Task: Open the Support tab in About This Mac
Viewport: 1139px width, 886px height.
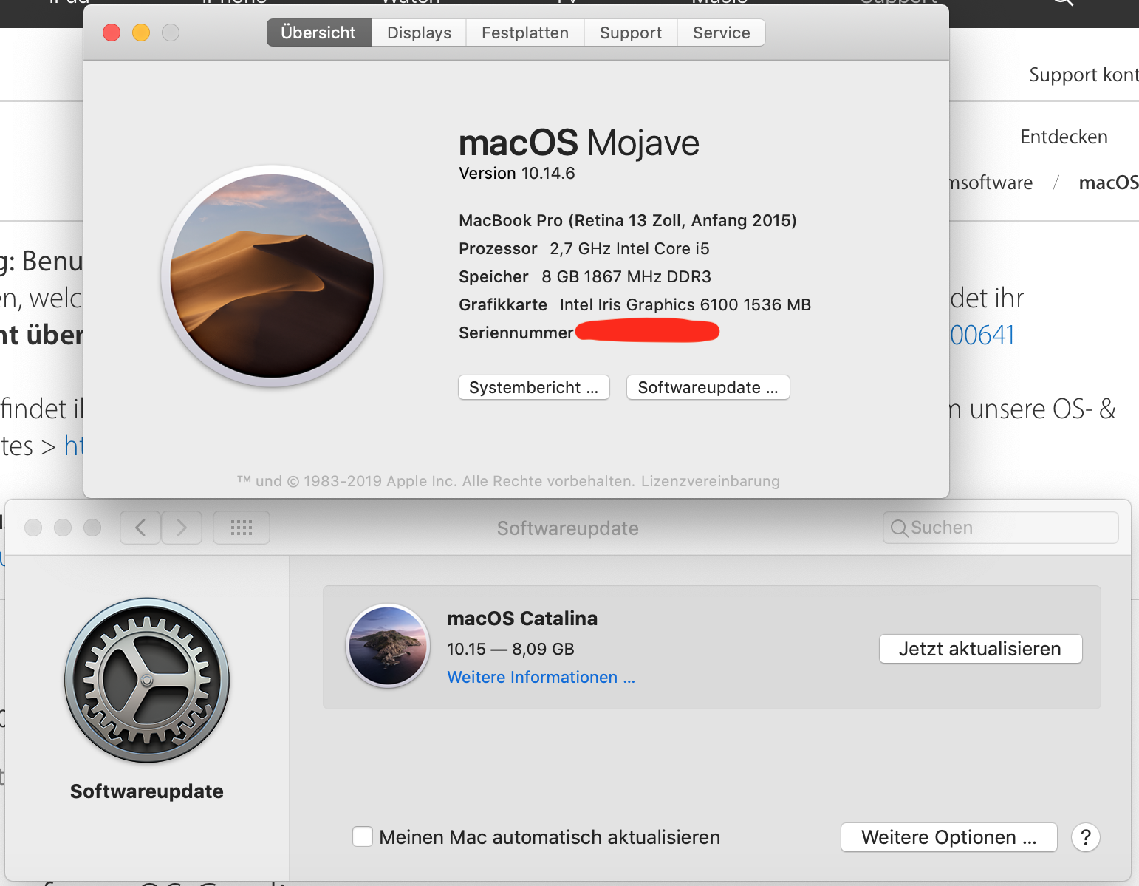Action: (631, 33)
